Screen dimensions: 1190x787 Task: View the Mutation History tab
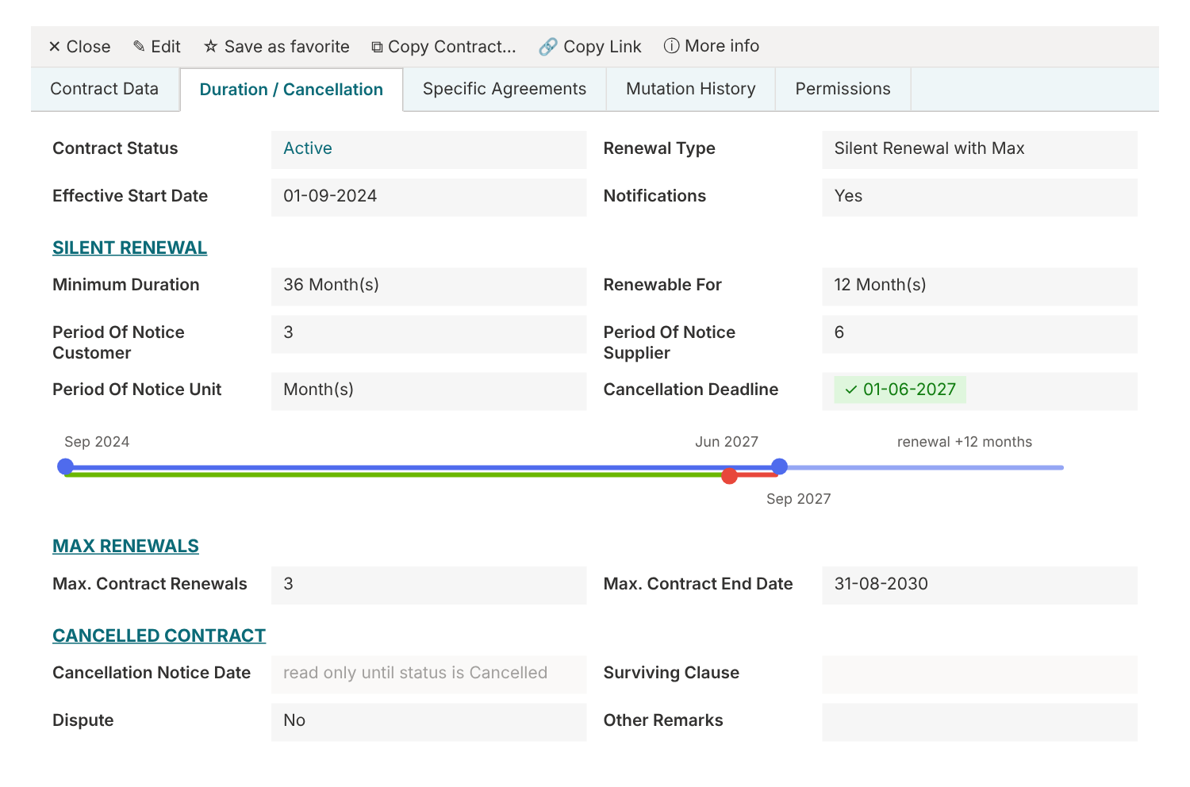(x=691, y=89)
